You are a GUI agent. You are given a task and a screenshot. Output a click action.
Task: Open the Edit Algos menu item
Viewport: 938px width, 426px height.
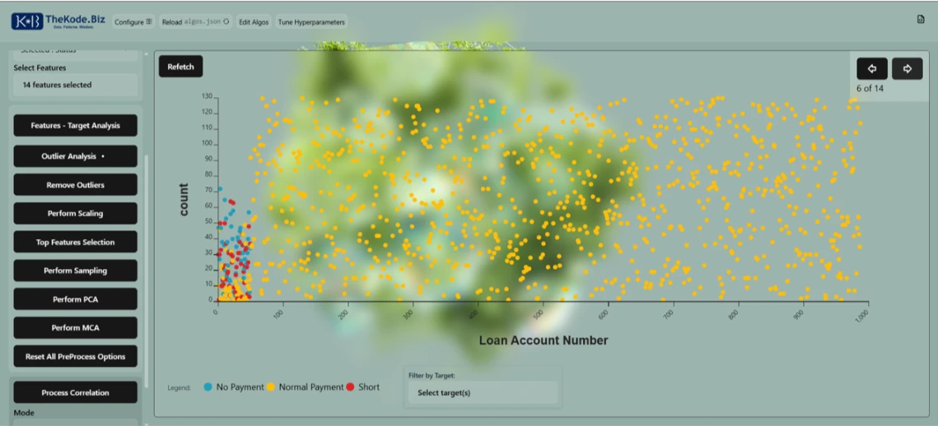click(255, 22)
